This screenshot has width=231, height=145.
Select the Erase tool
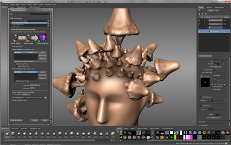pos(113,134)
